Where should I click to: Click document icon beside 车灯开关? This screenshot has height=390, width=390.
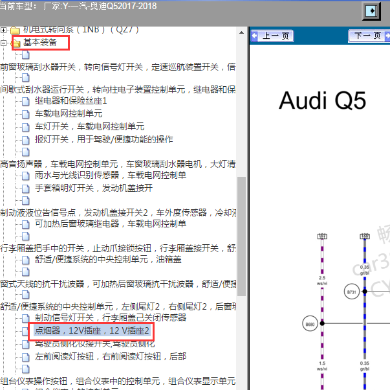click(25, 127)
